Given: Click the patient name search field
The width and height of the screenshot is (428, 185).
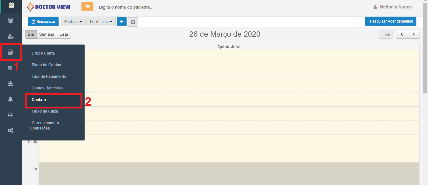Looking at the screenshot, I should tap(157, 7).
